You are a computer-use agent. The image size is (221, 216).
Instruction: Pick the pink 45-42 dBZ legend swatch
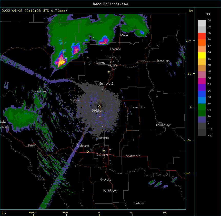click(202, 74)
